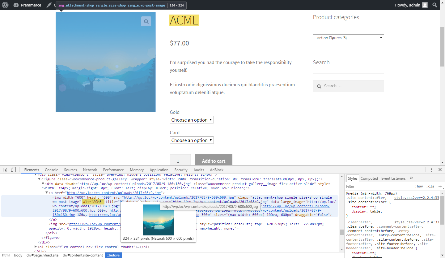Collapse the figure woocommerce-product-gallery__wrapper node
Screen dimensions: 445x258
pos(39,179)
